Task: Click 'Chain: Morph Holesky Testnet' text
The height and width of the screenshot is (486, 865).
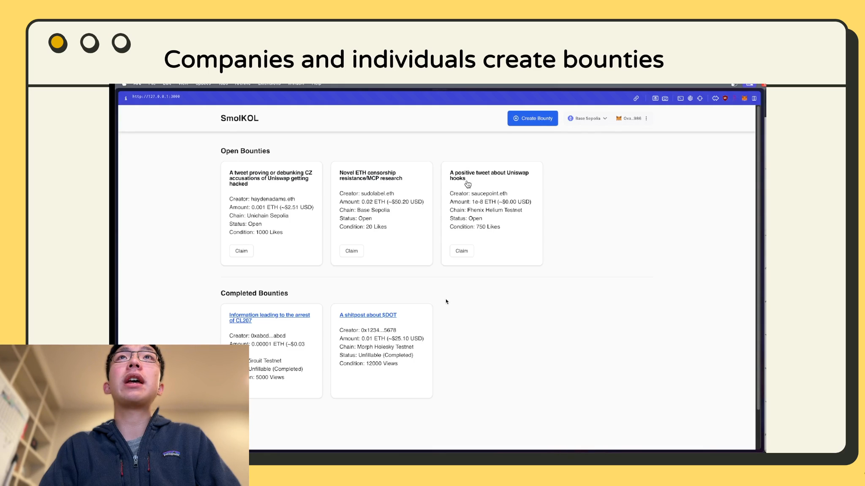Action: coord(376,347)
